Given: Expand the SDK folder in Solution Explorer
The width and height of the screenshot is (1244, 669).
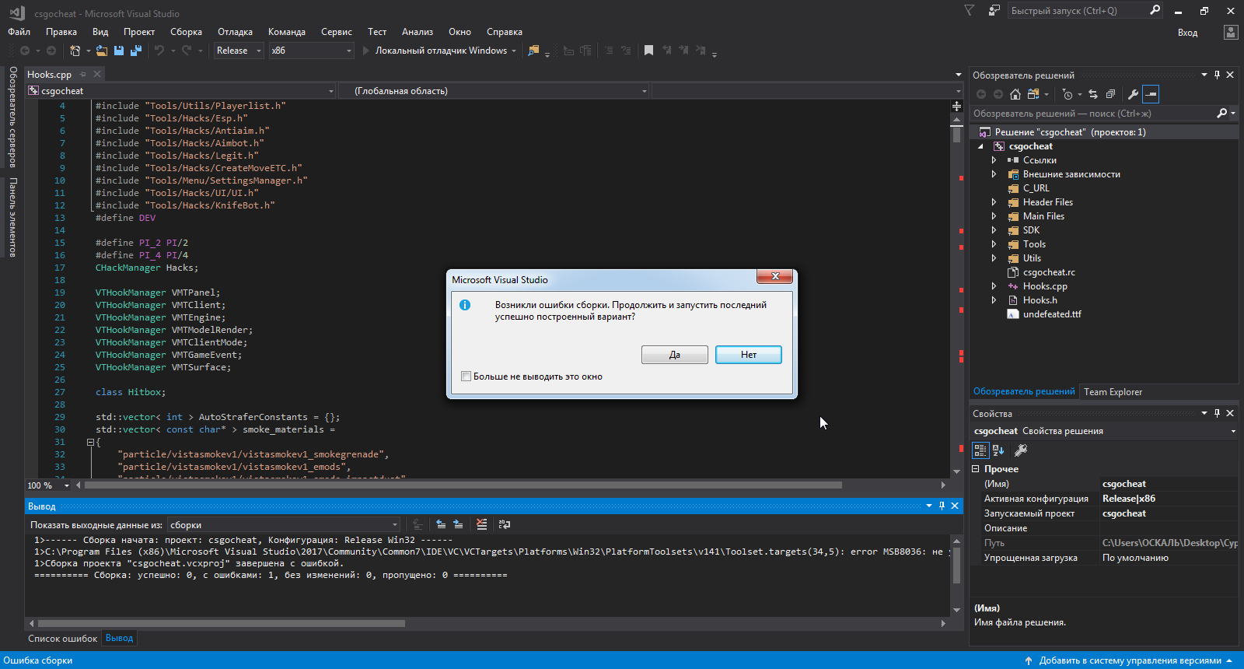Looking at the screenshot, I should pos(994,230).
